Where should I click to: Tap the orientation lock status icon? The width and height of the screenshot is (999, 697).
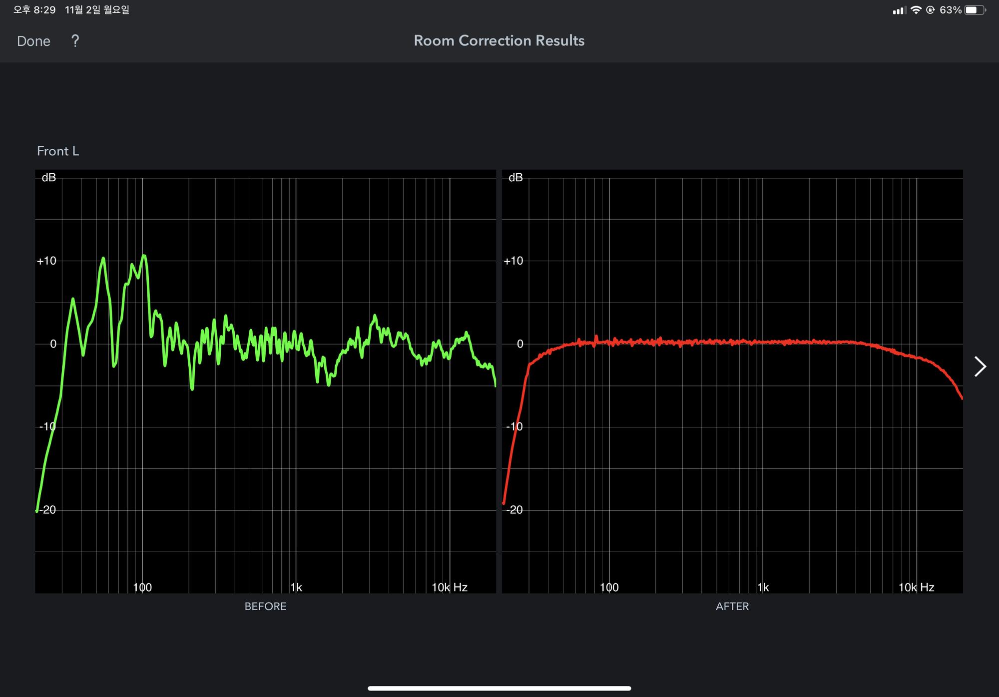930,10
